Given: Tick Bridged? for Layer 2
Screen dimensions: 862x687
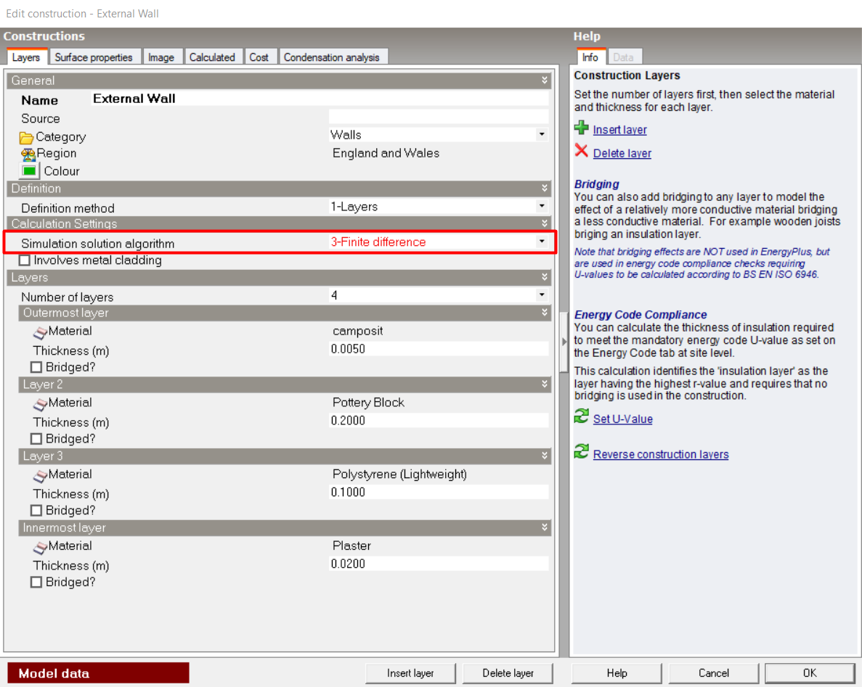Looking at the screenshot, I should 36,439.
